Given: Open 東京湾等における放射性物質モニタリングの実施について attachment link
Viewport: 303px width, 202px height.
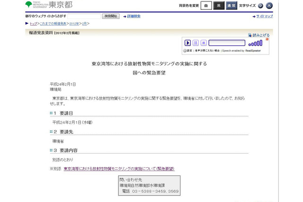Looking at the screenshot, I should (119, 169).
